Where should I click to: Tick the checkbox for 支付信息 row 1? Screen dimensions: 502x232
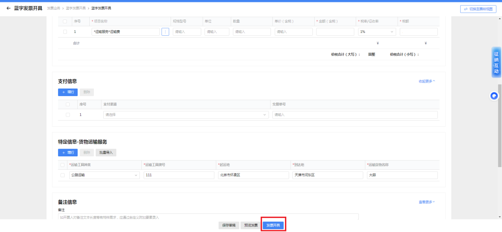pos(67,115)
